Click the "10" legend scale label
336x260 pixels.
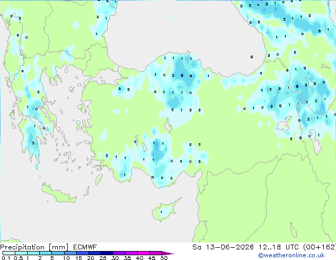click(x=66, y=258)
